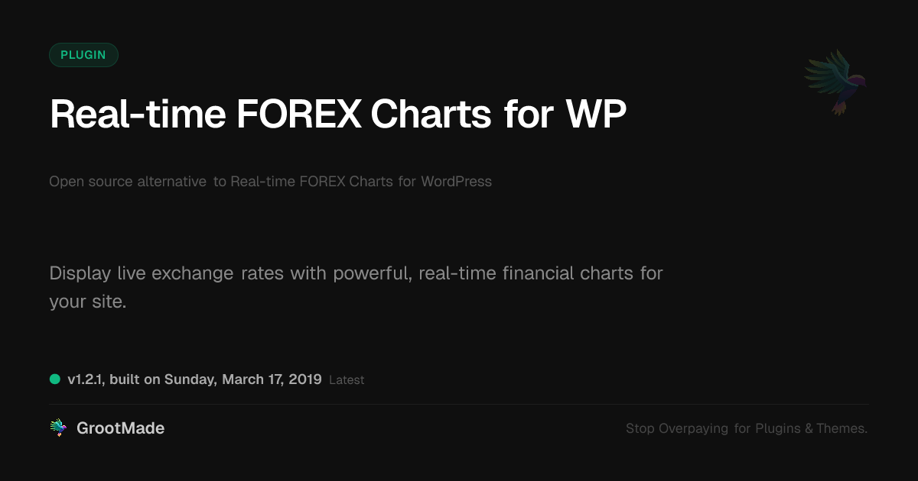Click the large hummingbird logo at top right

(836, 81)
